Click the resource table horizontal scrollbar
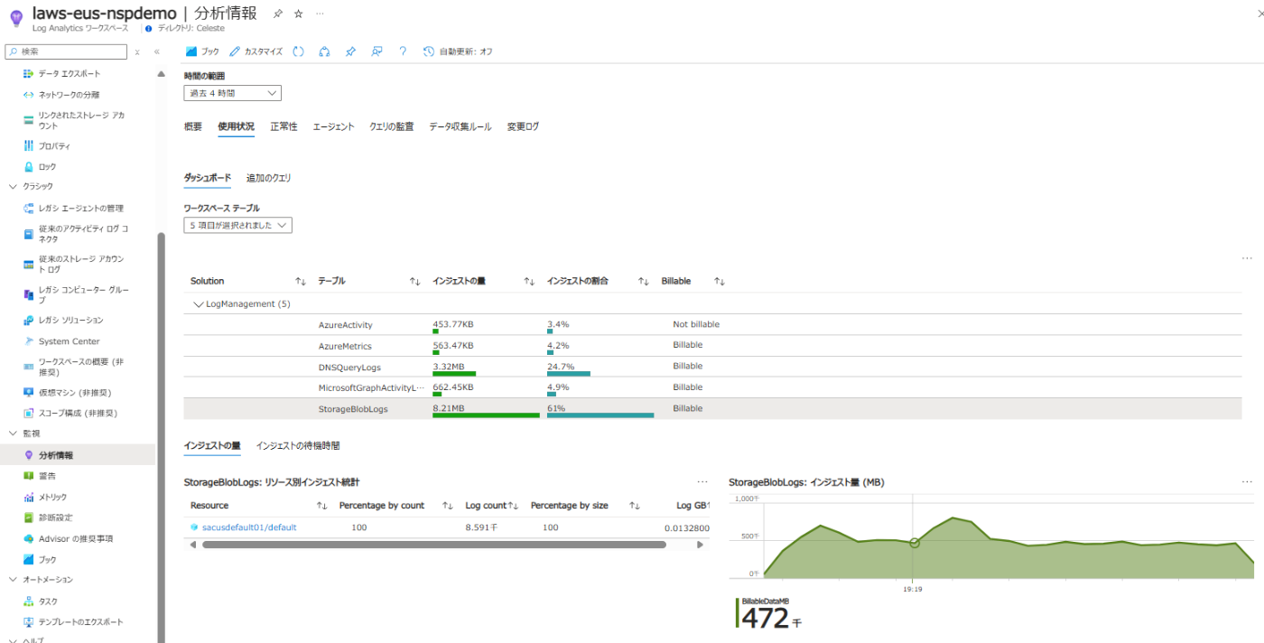Image resolution: width=1264 pixels, height=643 pixels. pos(434,545)
